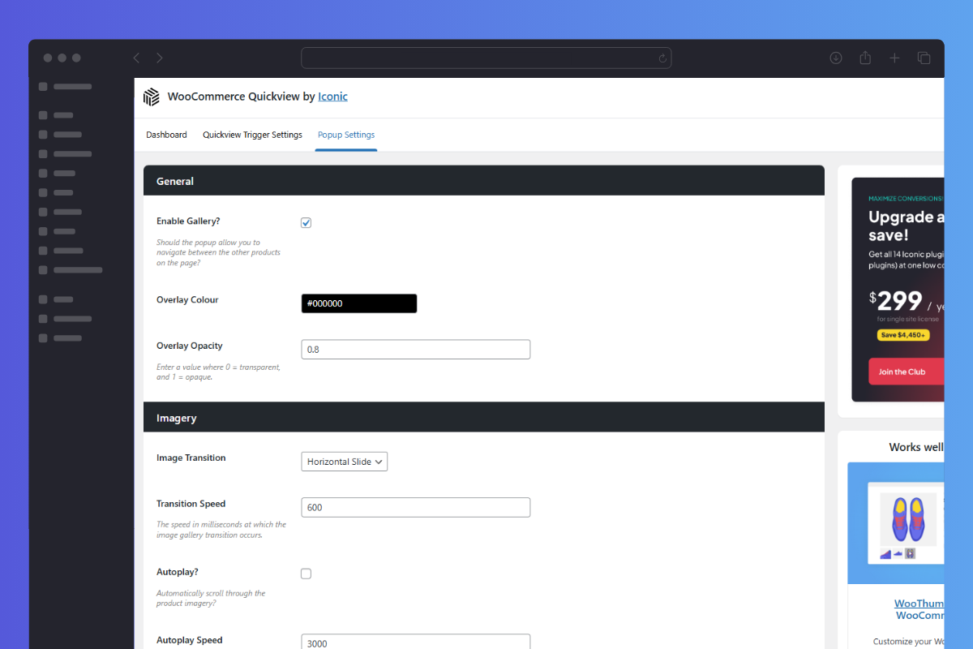Open the Quickview Trigger Settings tab

[252, 135]
